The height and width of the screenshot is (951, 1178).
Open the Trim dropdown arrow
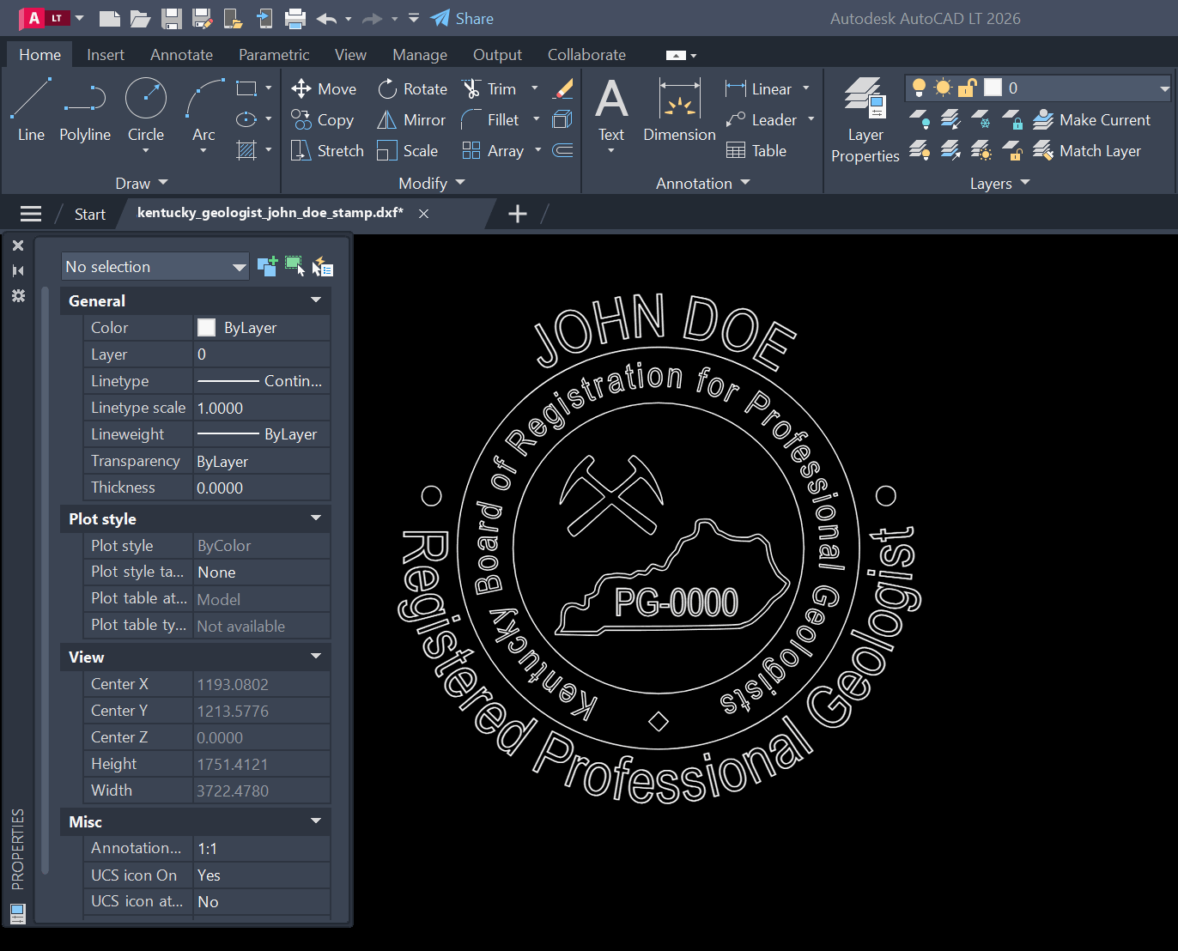pos(535,88)
